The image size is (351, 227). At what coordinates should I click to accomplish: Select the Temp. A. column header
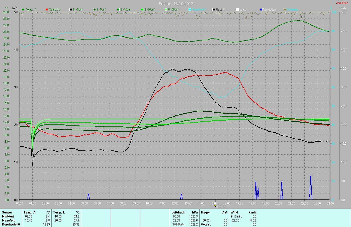30,212
